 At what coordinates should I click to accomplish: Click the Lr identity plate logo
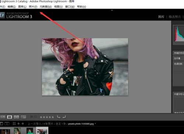point(2,15)
